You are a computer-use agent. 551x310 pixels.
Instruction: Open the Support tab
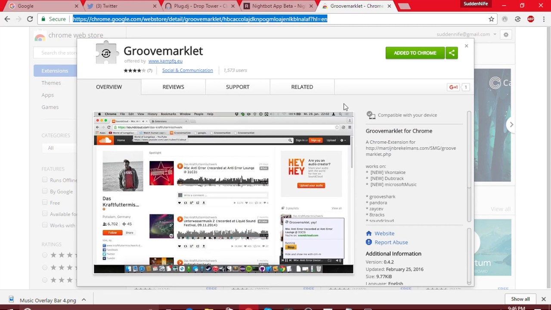click(x=238, y=87)
